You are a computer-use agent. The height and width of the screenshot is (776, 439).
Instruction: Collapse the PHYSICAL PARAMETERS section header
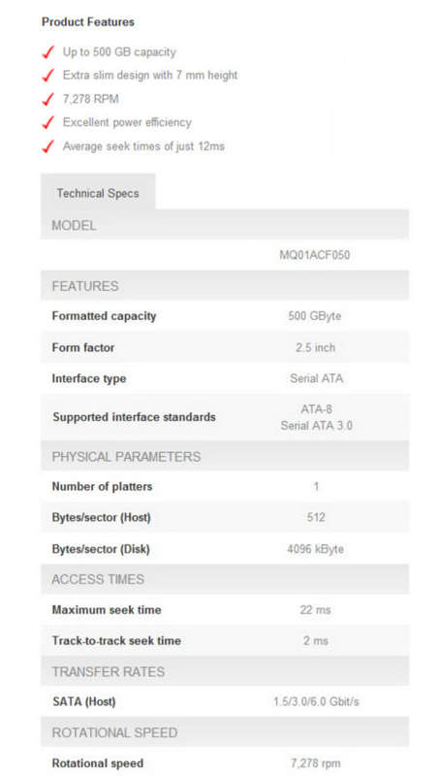pos(225,456)
